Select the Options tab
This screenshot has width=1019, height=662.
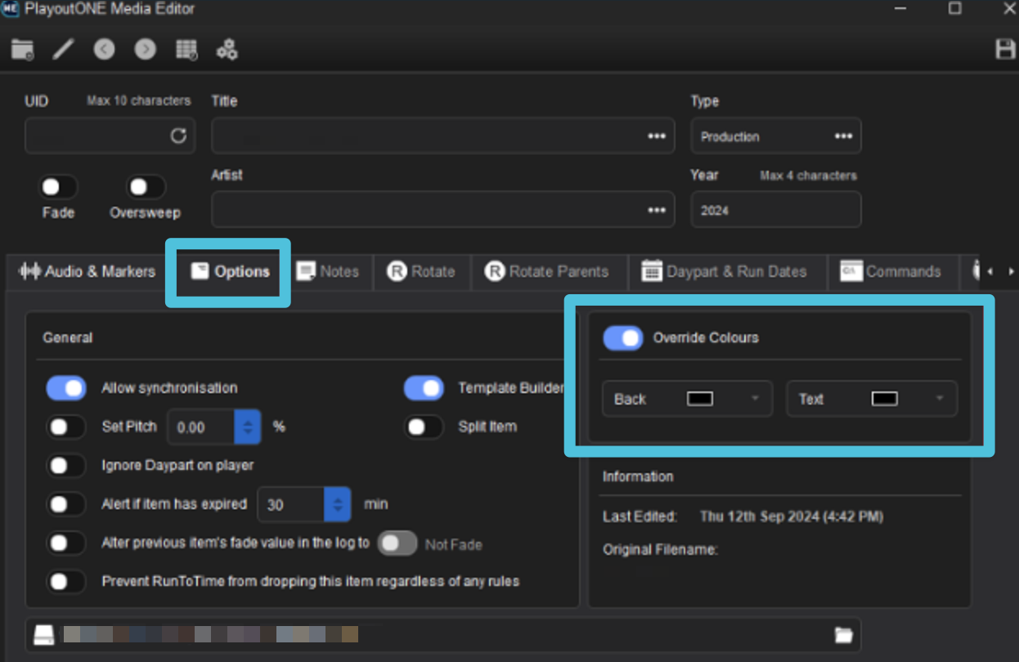tap(230, 271)
